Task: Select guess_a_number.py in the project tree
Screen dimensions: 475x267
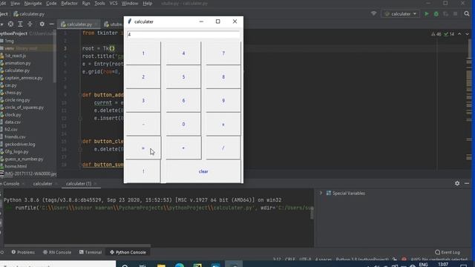Action: 24,159
